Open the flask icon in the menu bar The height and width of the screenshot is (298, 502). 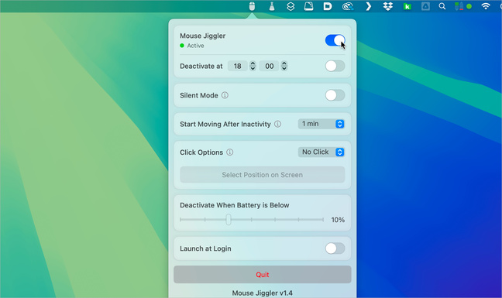(x=272, y=6)
